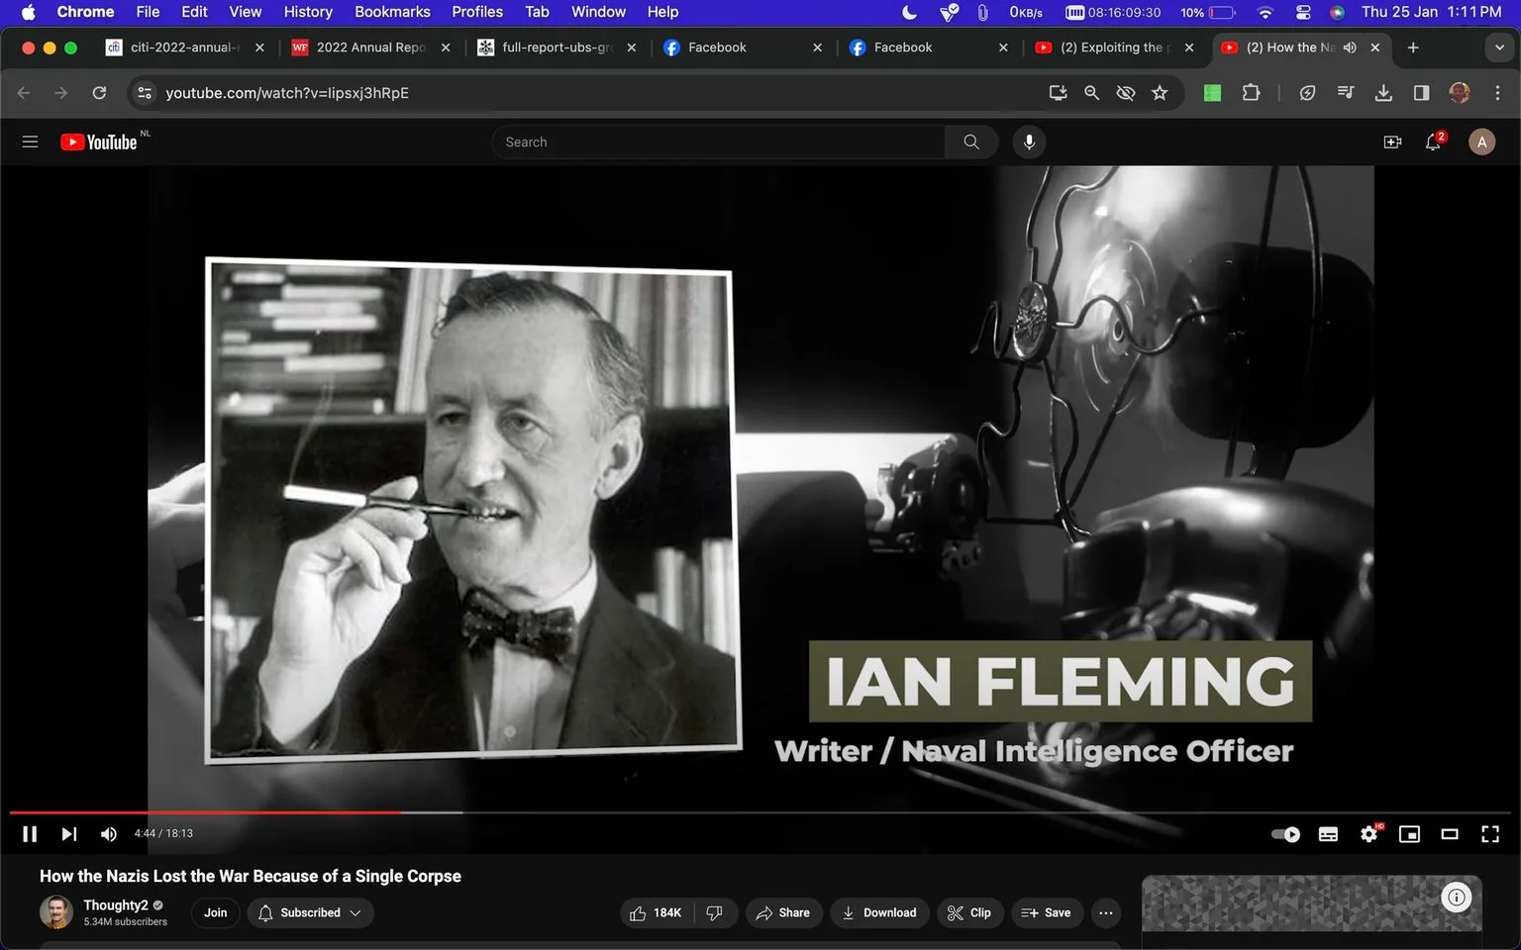Download the video

pyautogui.click(x=879, y=912)
